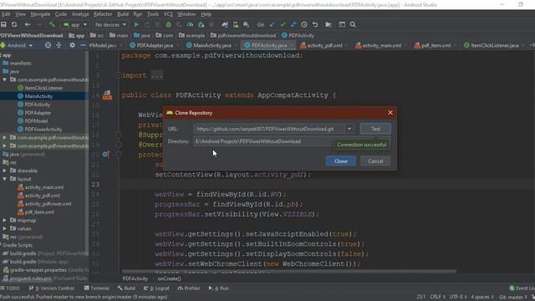
Task: Toggle fold on the import statement
Action: (119, 75)
